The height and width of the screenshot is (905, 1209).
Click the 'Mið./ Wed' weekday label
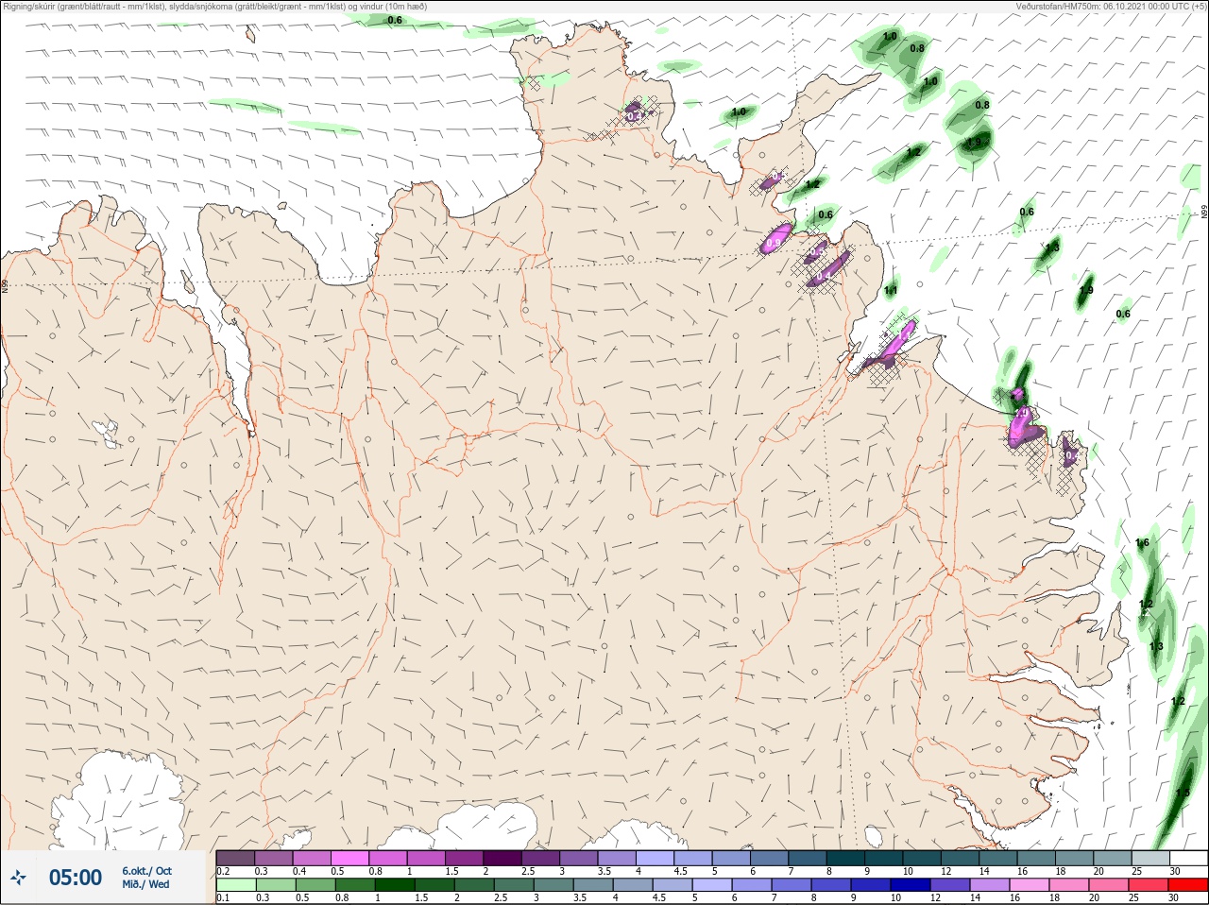point(145,884)
